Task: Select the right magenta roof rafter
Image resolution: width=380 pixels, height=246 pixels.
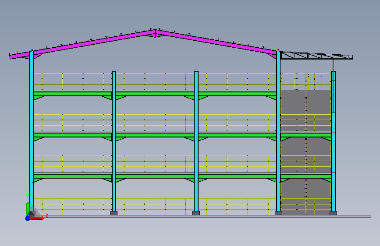Action: 216,42
